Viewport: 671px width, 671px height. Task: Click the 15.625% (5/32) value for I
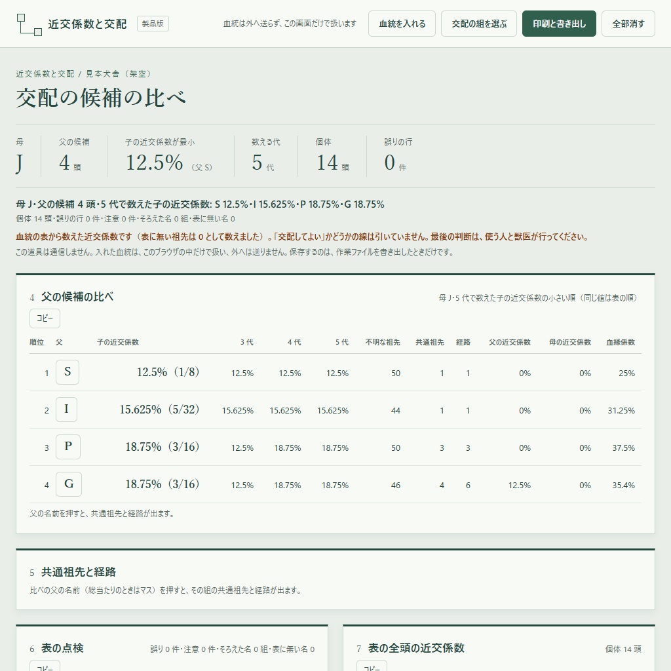[x=160, y=409]
